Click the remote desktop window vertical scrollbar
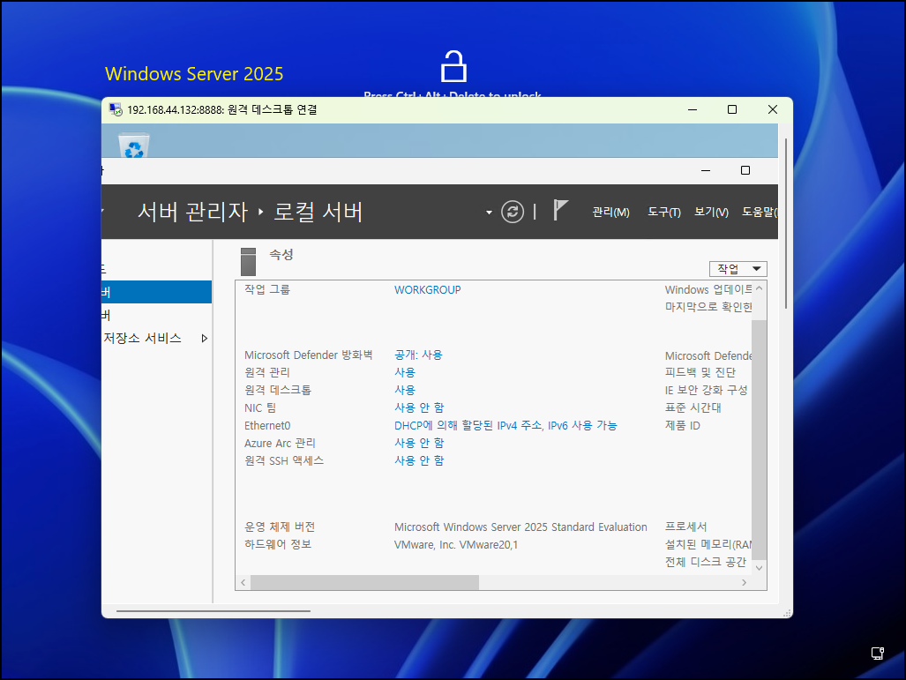Image resolution: width=906 pixels, height=680 pixels. coord(786,224)
